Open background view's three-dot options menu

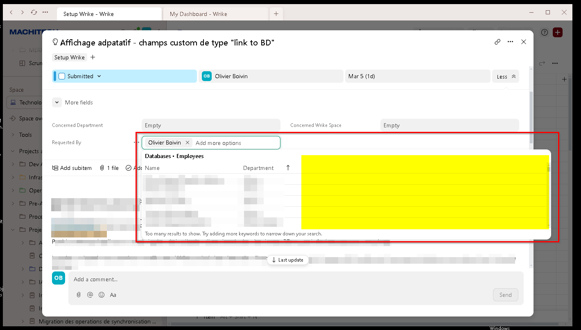(x=555, y=63)
